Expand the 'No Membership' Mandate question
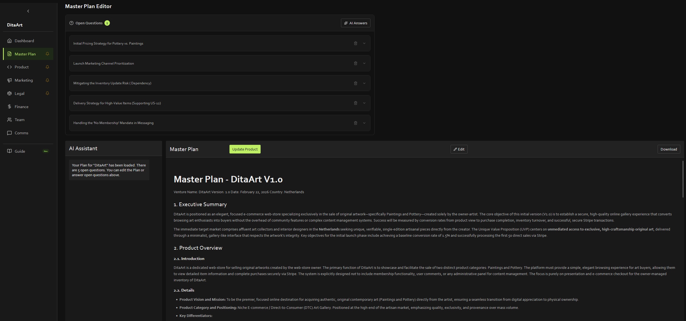Viewport: 686px width, 321px height. coord(364,123)
